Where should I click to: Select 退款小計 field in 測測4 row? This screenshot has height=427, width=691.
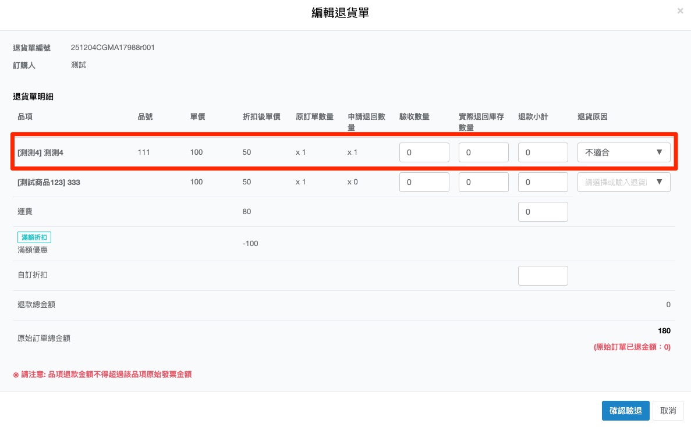[x=543, y=152]
